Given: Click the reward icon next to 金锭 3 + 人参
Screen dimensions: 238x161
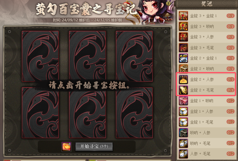Looking at the screenshot, I should pyautogui.click(x=183, y=37).
